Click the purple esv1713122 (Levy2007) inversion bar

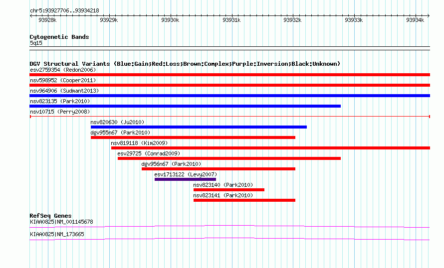[x=185, y=179]
